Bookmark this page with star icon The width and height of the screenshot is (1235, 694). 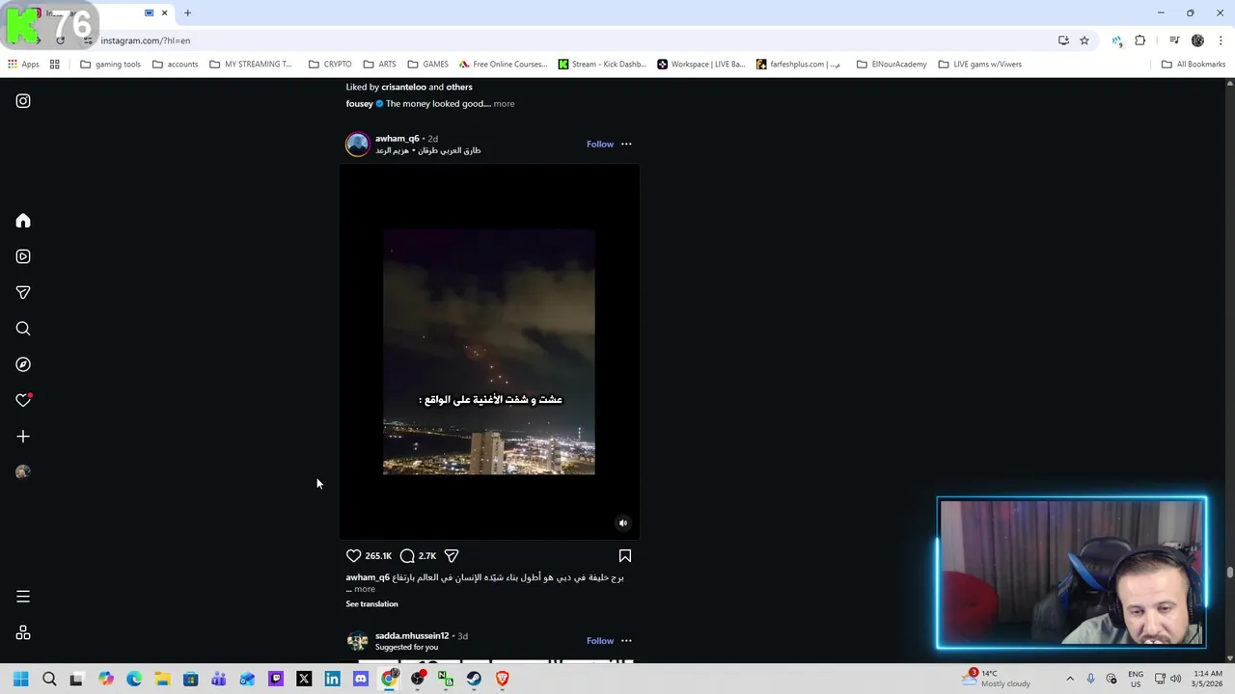click(1084, 40)
